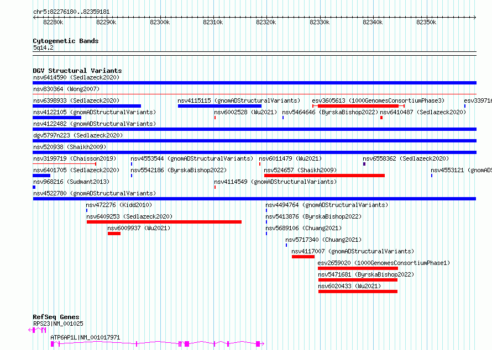Click the Cytogenetic Bands track title

coord(66,41)
